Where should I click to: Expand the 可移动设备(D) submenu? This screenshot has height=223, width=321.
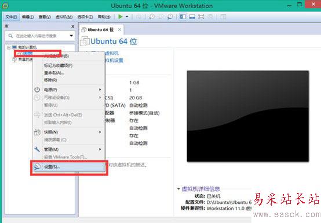pyautogui.click(x=69, y=98)
